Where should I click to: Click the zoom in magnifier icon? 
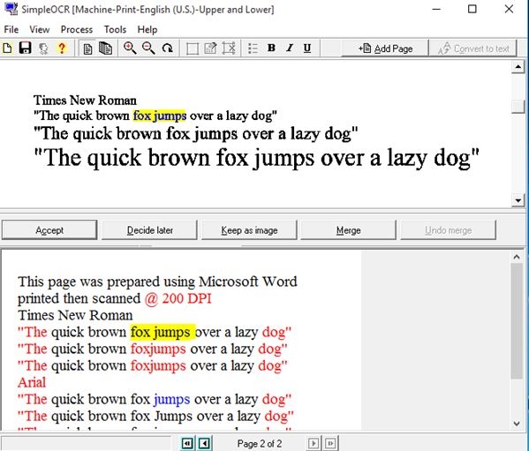coord(130,49)
